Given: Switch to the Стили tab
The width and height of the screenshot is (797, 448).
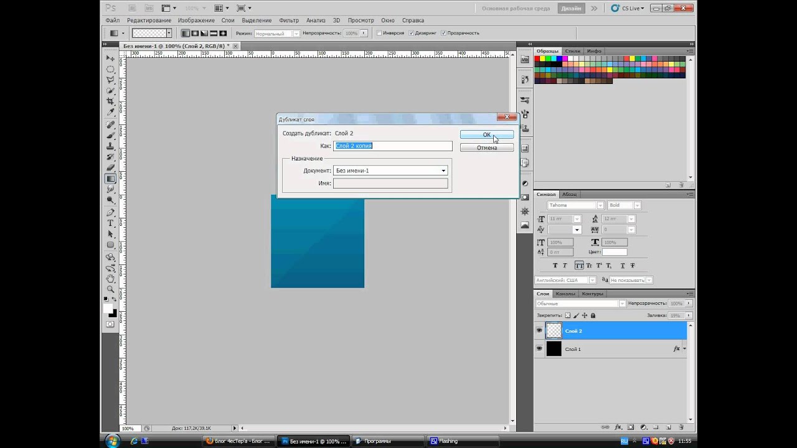Looking at the screenshot, I should 572,51.
